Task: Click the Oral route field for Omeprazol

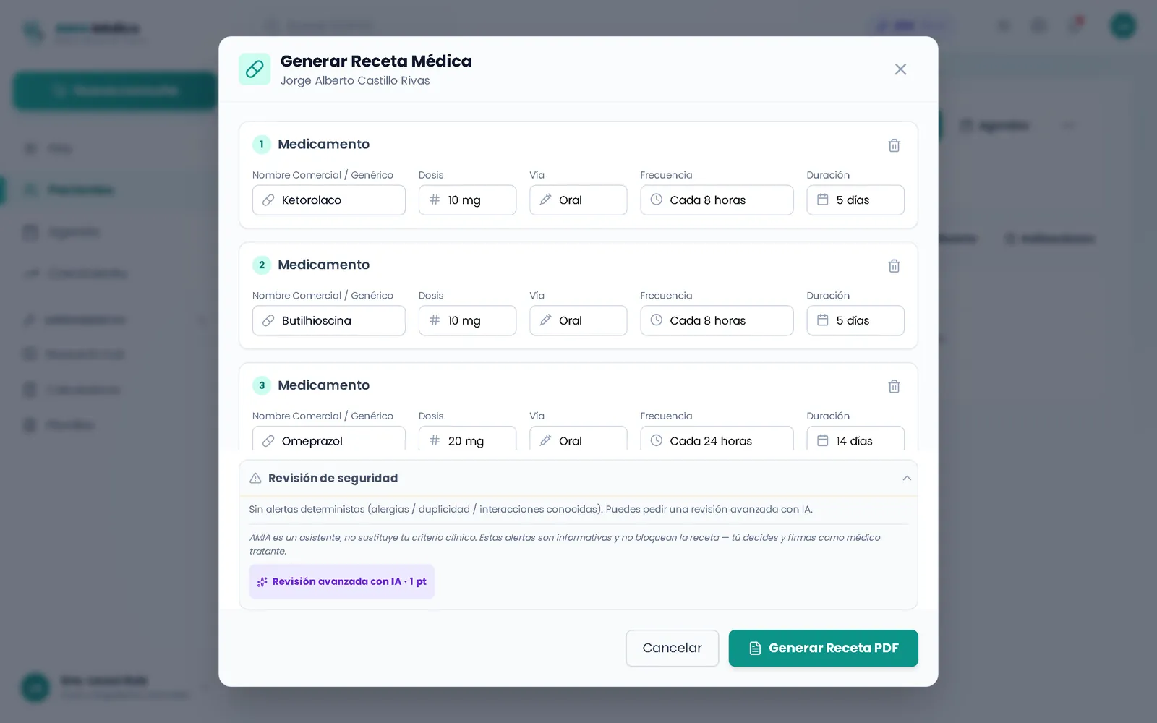Action: (578, 440)
